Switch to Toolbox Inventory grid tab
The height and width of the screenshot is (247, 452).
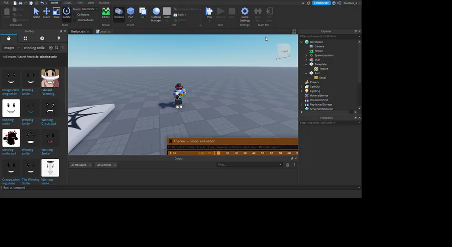pyautogui.click(x=25, y=39)
